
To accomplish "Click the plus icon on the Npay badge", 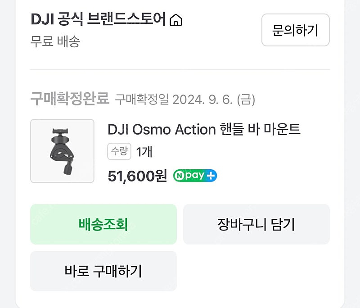I will pos(210,176).
